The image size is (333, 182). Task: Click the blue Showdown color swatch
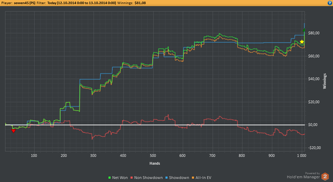(x=166, y=178)
